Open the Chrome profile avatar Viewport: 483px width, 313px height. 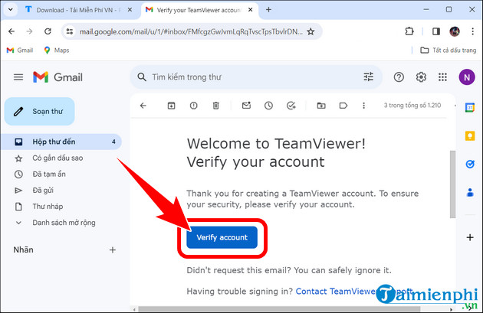click(455, 31)
